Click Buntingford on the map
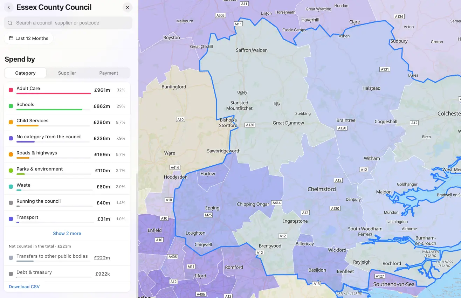The width and height of the screenshot is (461, 298). (x=174, y=86)
